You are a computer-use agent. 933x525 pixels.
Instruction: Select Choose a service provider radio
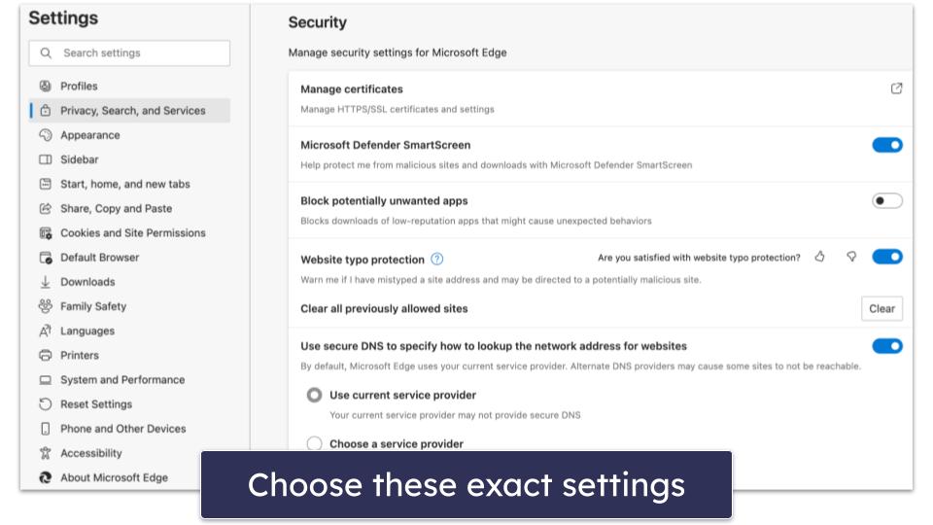[x=314, y=443]
